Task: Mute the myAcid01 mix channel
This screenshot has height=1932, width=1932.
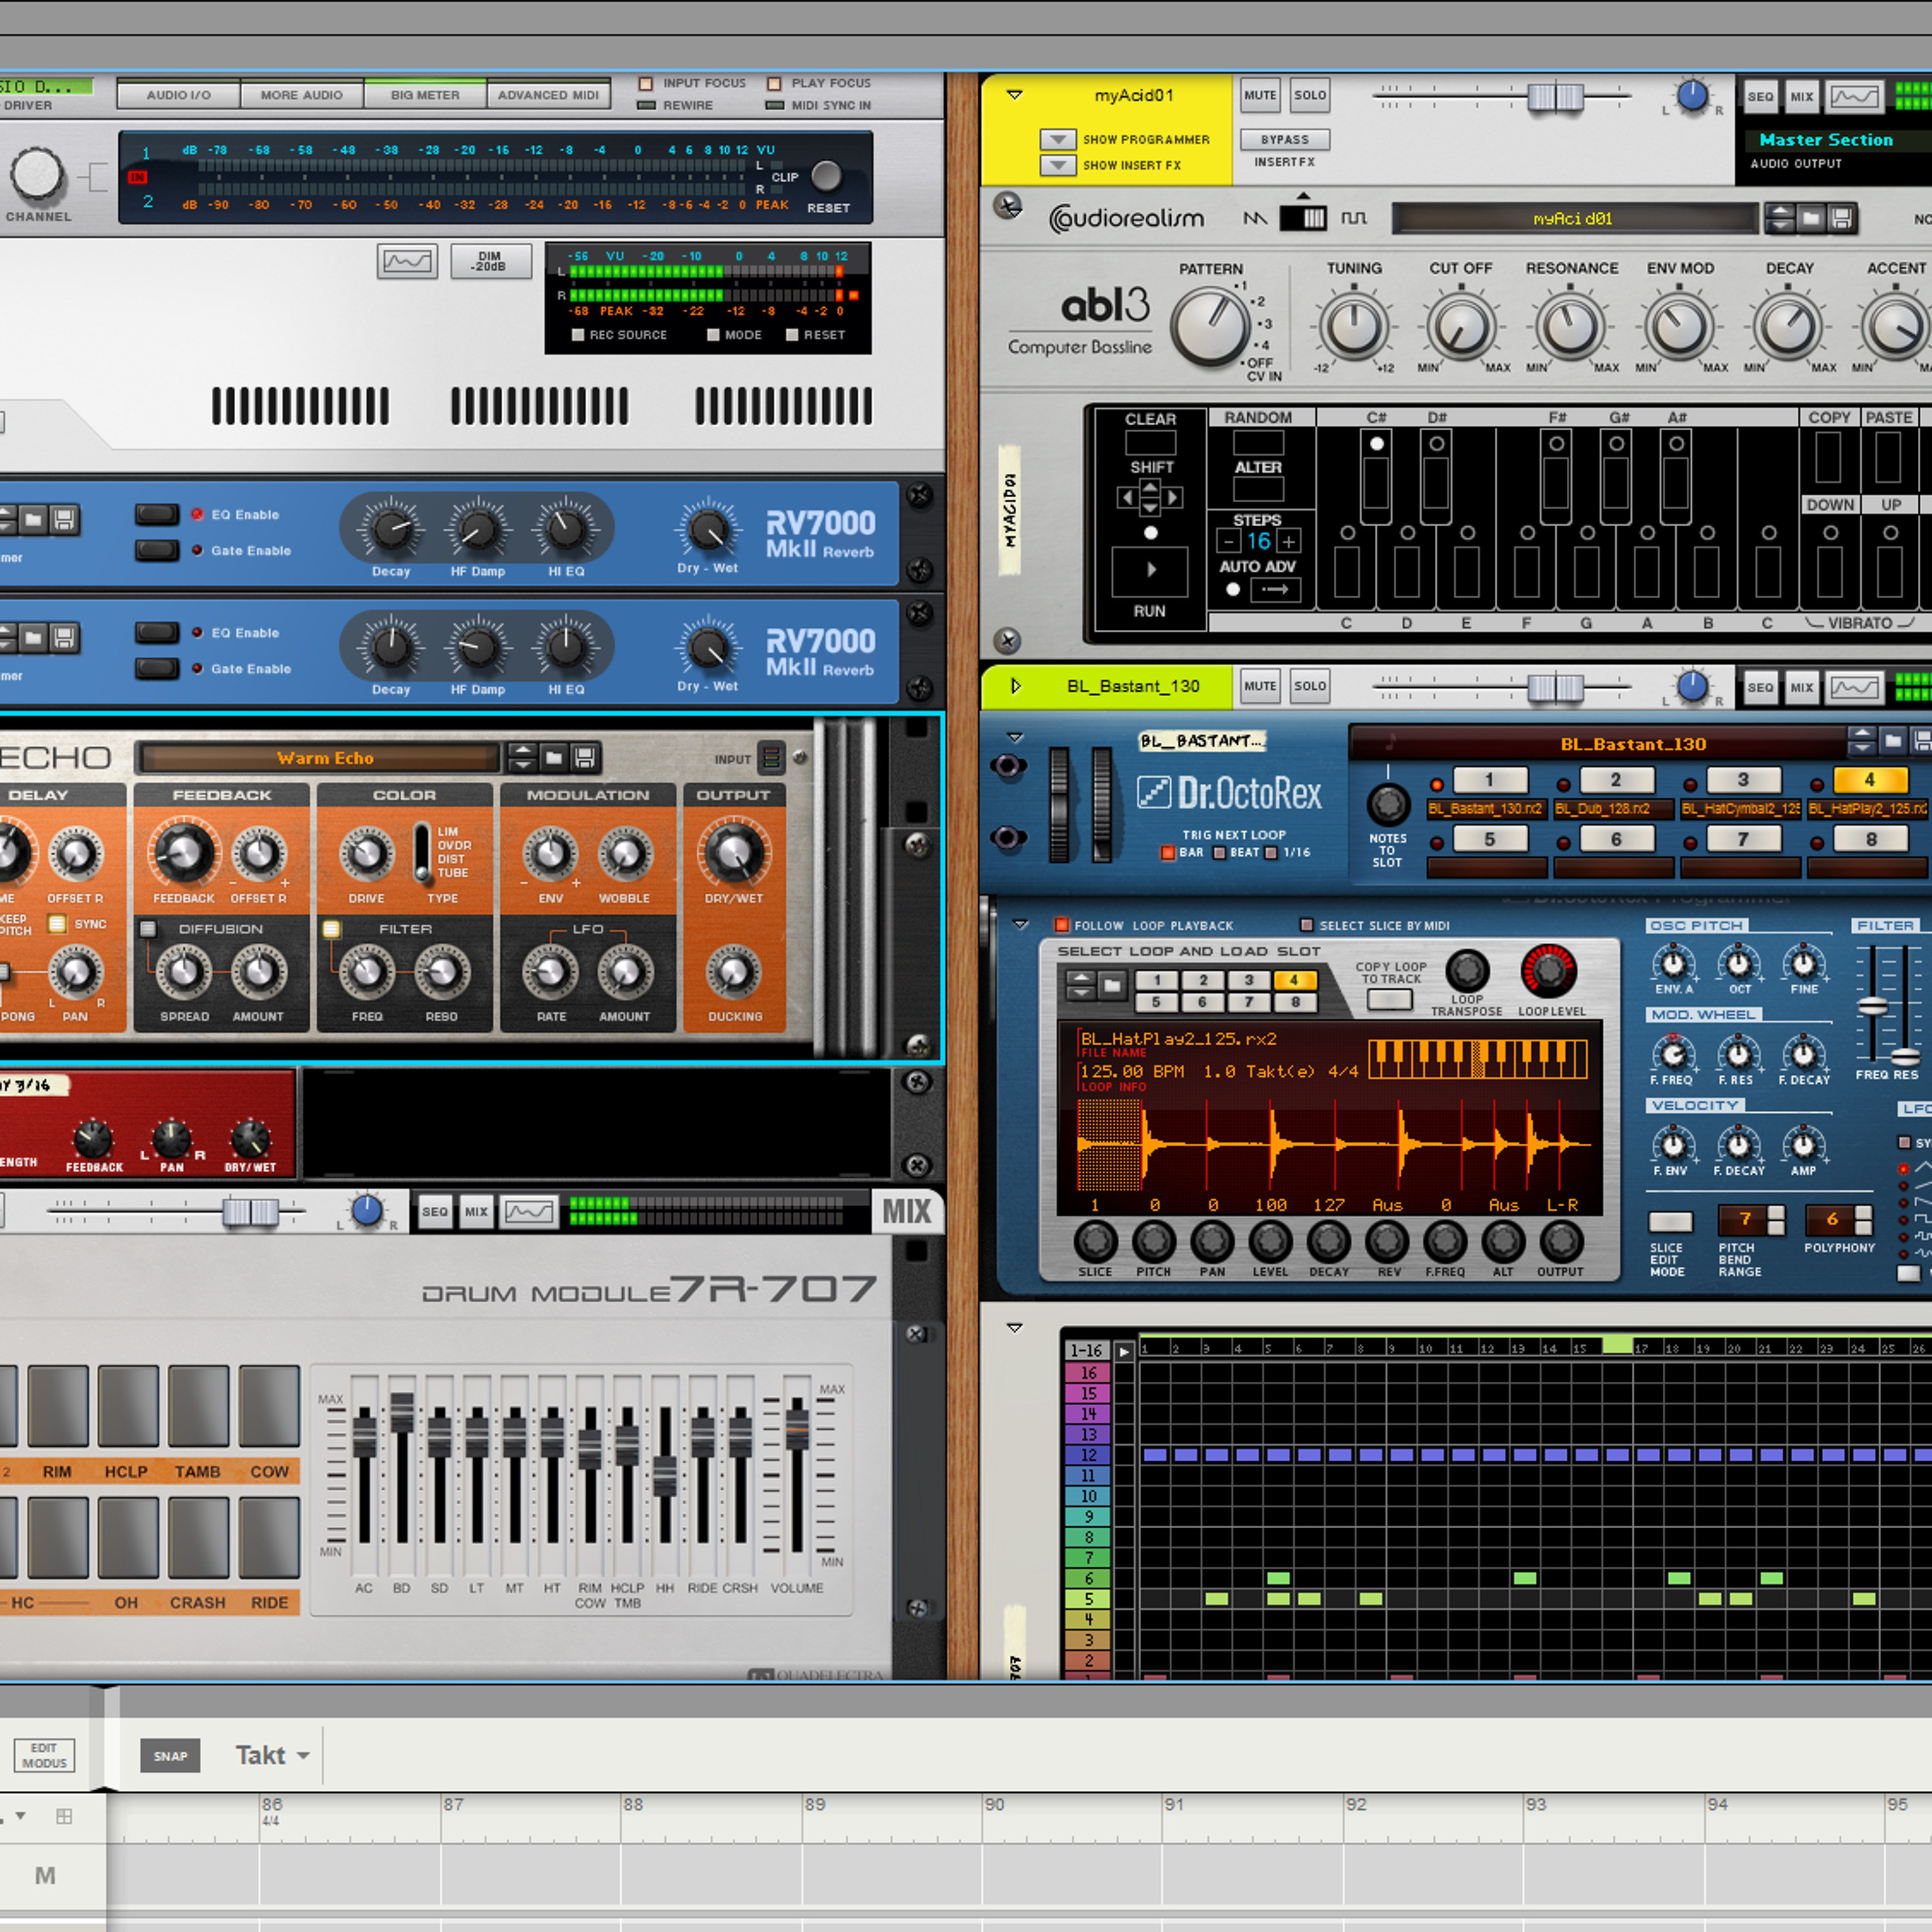Action: click(1260, 96)
